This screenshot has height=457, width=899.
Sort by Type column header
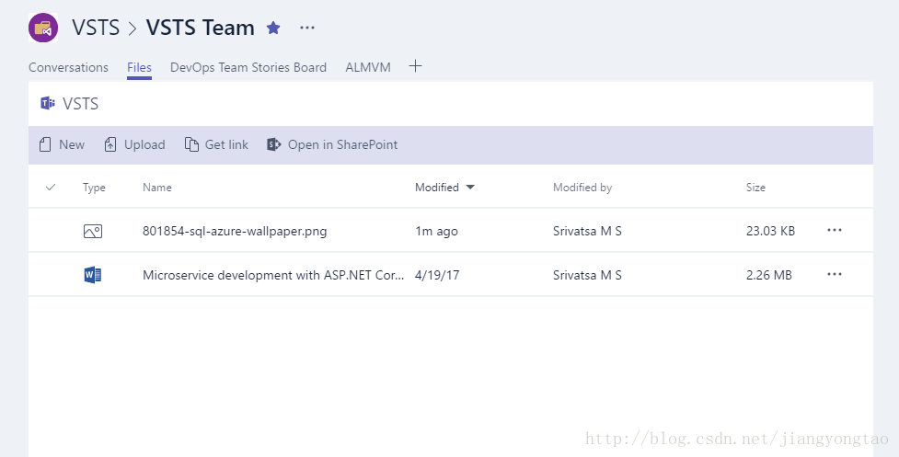(x=94, y=188)
